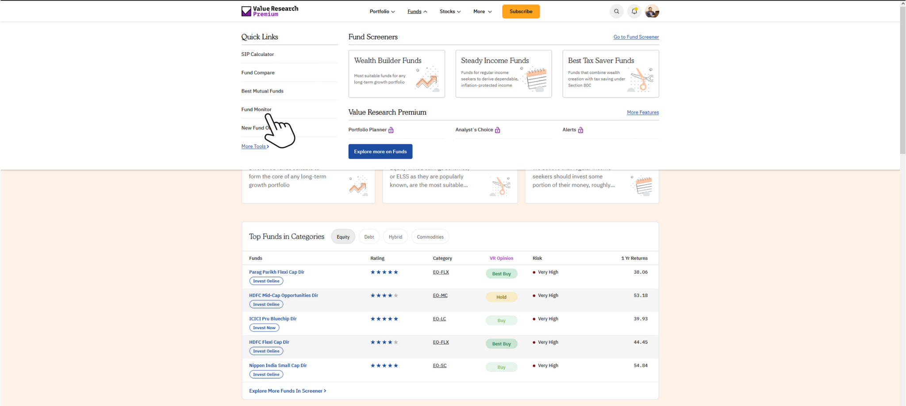Expand the More dropdown
The height and width of the screenshot is (406, 906).
(x=482, y=11)
